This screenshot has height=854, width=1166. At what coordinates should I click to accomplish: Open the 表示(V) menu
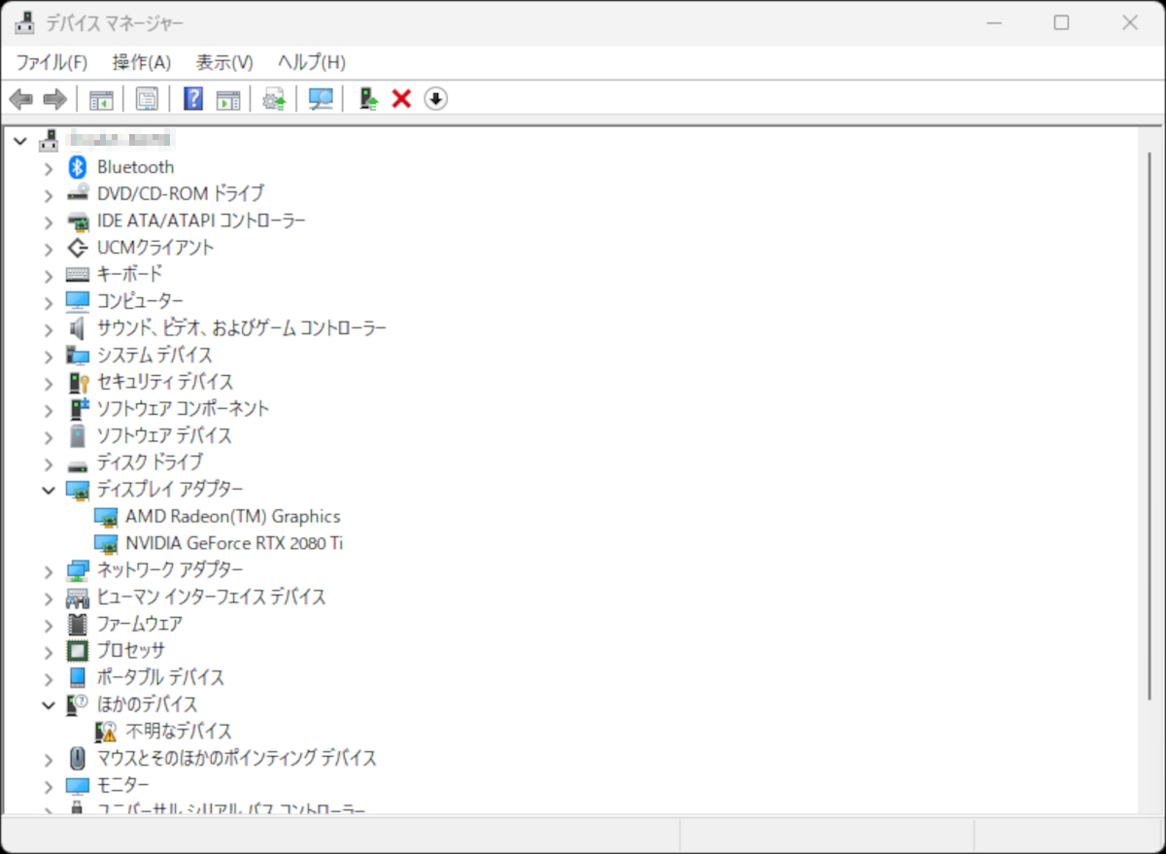coord(224,62)
